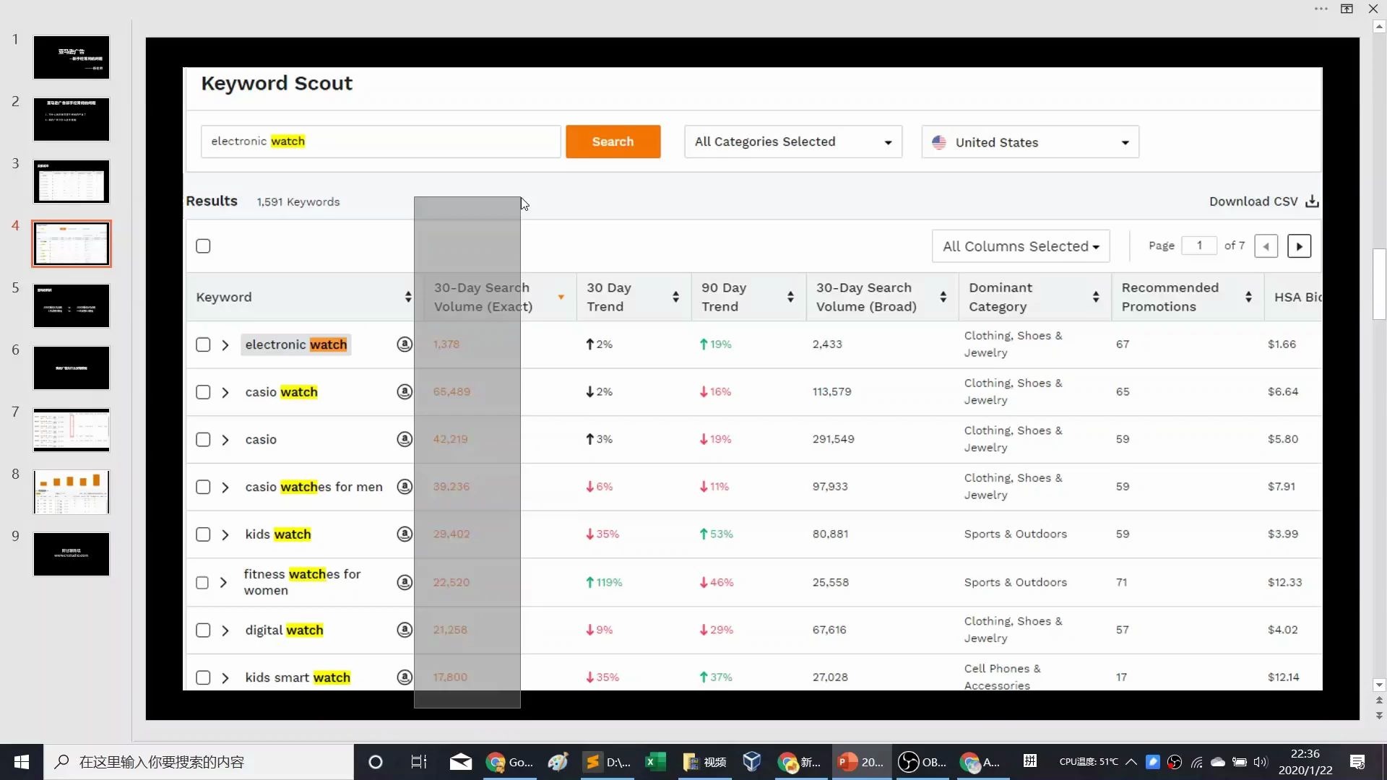Viewport: 1387px width, 780px height.
Task: Select slide 8 thumbnail with bar chart
Action: tap(71, 492)
